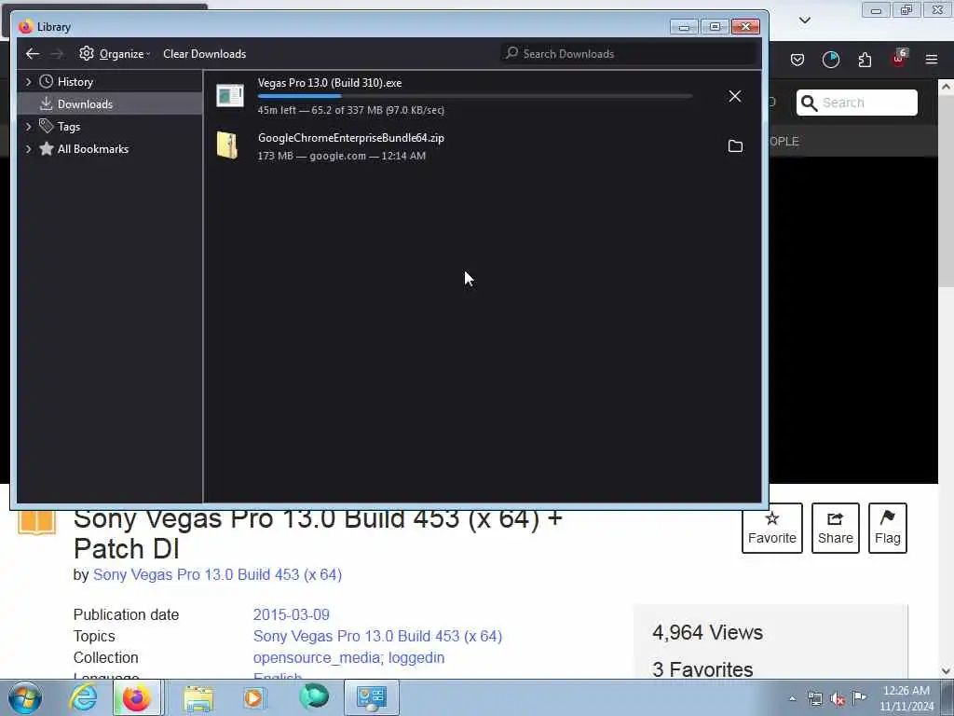This screenshot has width=954, height=716.
Task: Click the 3 Favorites text
Action: 702,669
